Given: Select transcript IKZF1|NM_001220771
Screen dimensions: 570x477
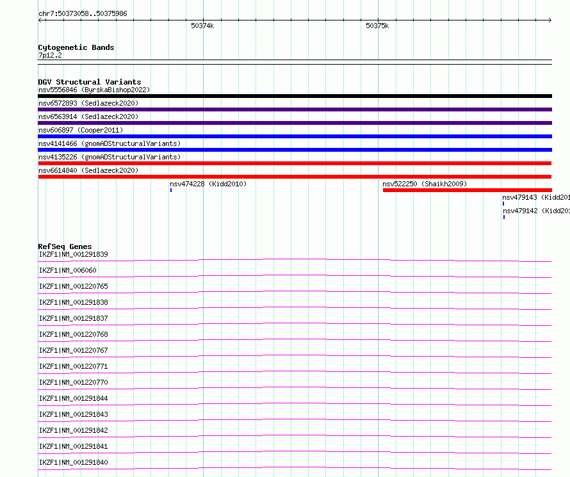Looking at the screenshot, I should pyautogui.click(x=74, y=366).
